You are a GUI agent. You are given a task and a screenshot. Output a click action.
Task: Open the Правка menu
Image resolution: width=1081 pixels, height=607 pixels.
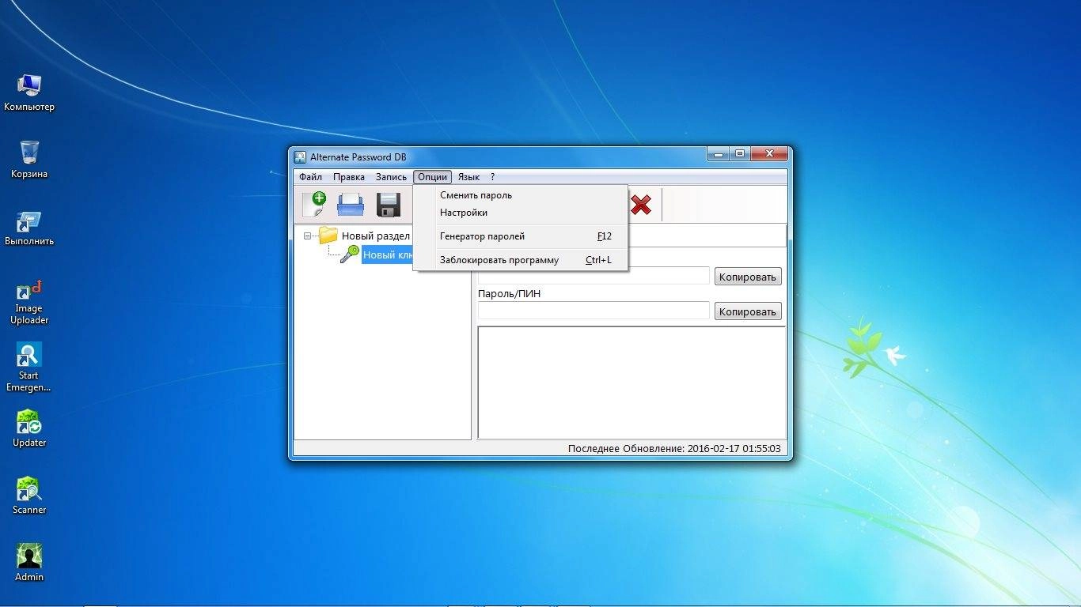pos(349,177)
